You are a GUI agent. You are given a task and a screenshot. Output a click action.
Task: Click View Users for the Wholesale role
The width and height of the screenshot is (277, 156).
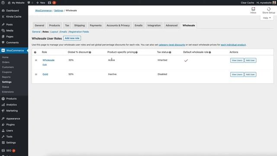(237, 61)
